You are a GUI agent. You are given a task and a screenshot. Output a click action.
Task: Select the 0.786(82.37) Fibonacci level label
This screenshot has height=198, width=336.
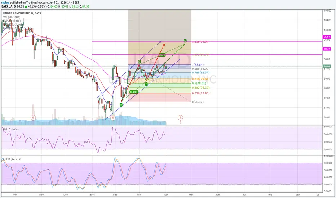coord(201,73)
